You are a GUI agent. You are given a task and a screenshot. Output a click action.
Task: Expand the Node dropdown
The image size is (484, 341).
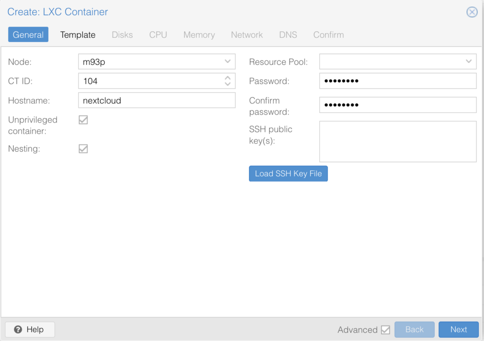click(227, 61)
